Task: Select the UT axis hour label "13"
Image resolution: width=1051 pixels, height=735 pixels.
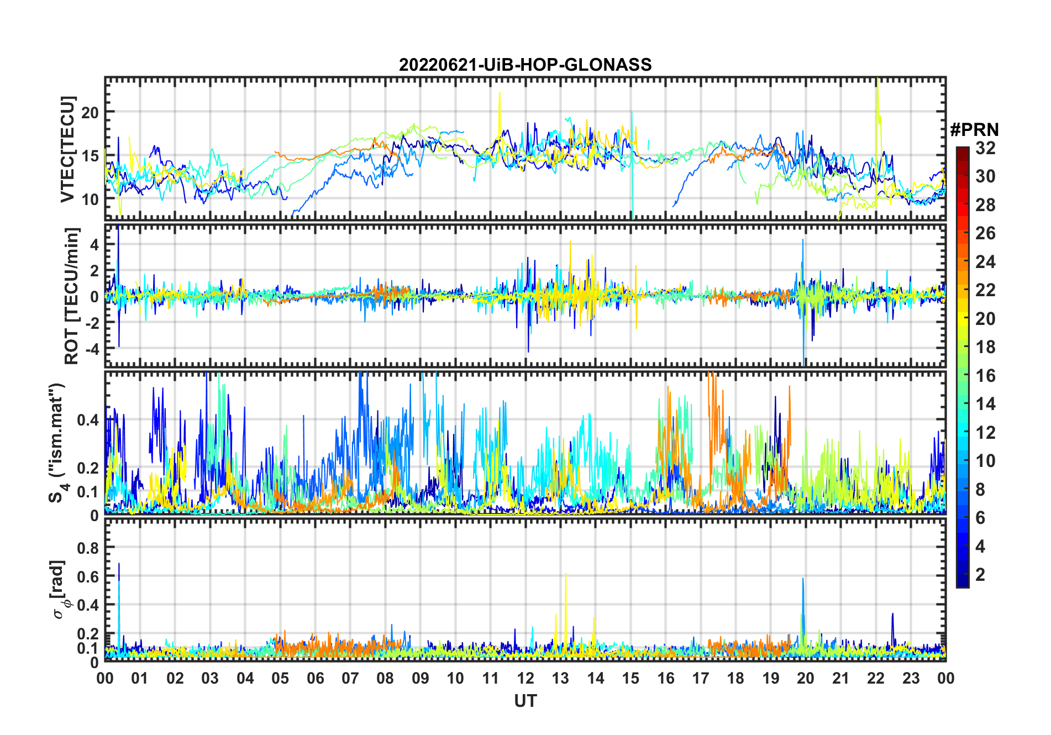Action: (x=560, y=679)
